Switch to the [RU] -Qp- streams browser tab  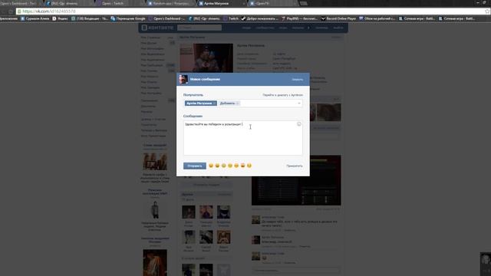pos(69,3)
